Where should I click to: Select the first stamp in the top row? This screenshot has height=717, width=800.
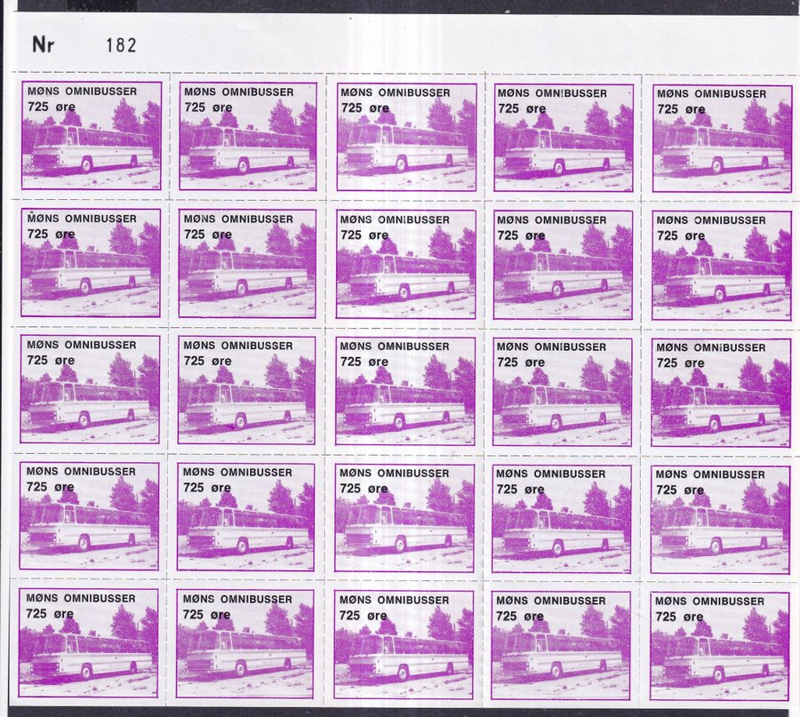tap(92, 136)
